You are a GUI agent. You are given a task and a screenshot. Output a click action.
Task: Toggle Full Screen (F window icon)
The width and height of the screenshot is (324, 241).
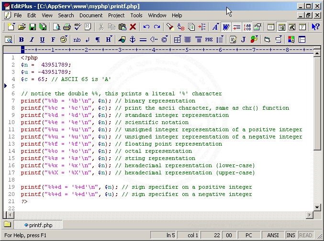[x=302, y=27]
